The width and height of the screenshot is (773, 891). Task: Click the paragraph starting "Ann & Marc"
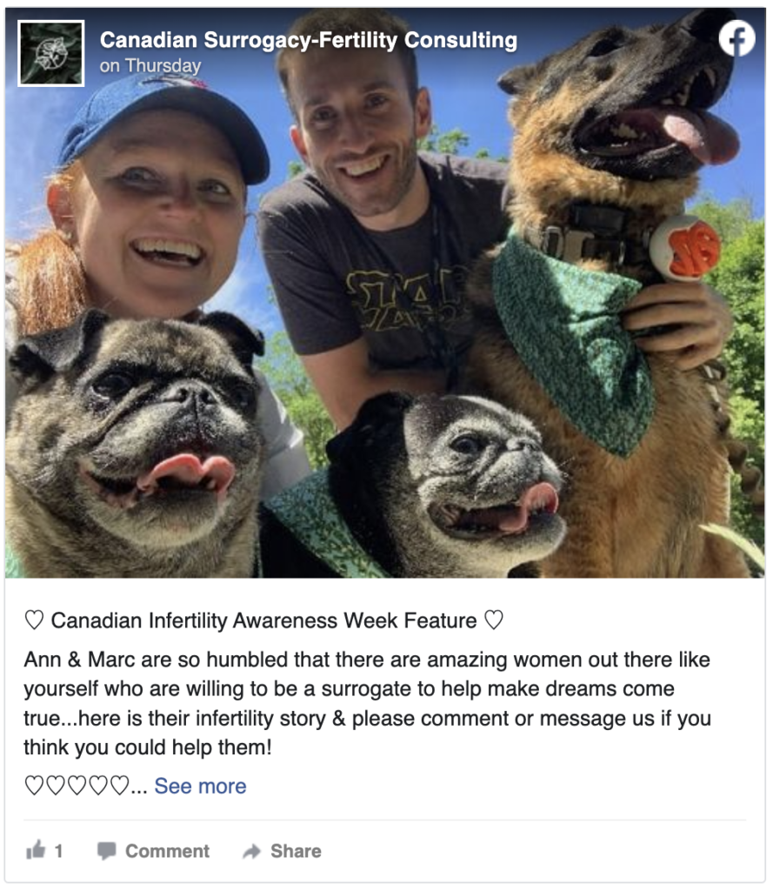click(x=368, y=703)
